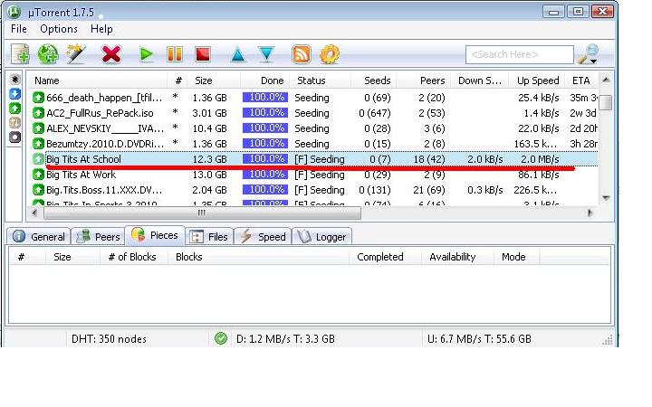
Task: Click torrent list scrollbar down arrow
Action: tap(606, 198)
